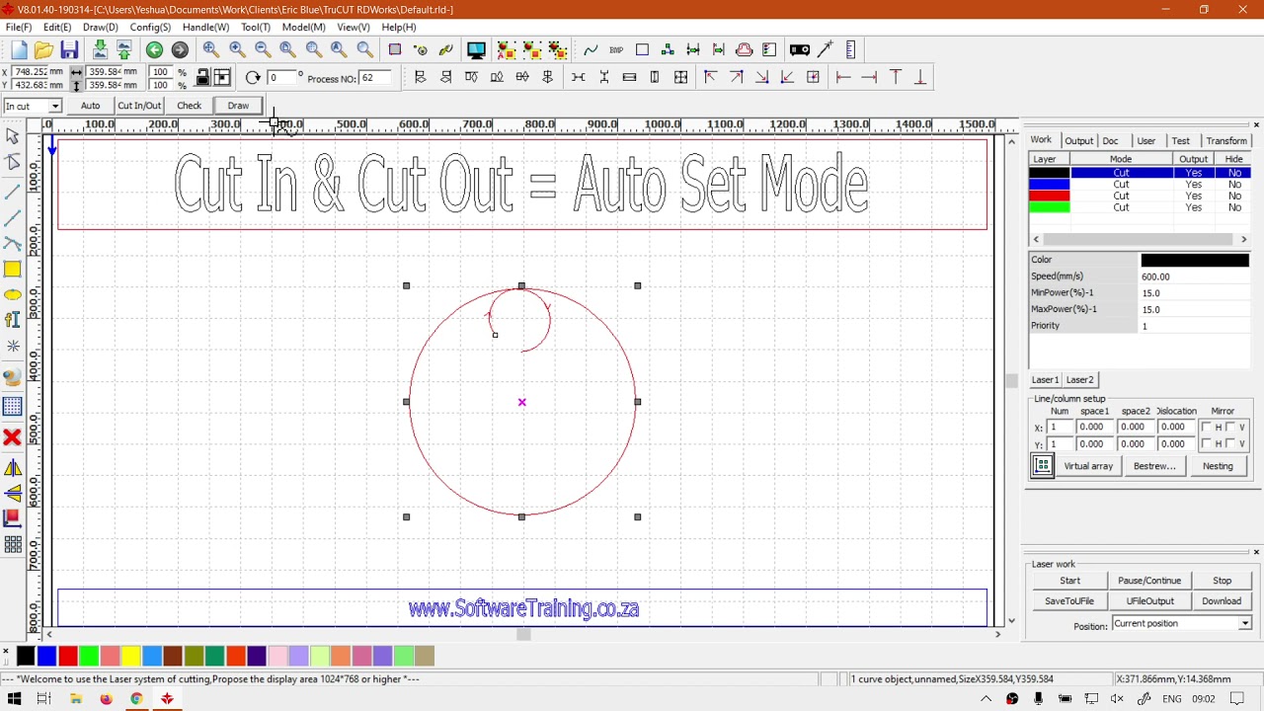This screenshot has height=711, width=1264.
Task: Click the BMP bitmap handling icon
Action: tap(616, 50)
